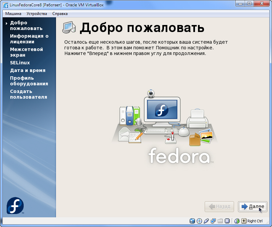The width and height of the screenshot is (272, 227).
Task: Close the VirtualBox window
Action: coord(262,4)
